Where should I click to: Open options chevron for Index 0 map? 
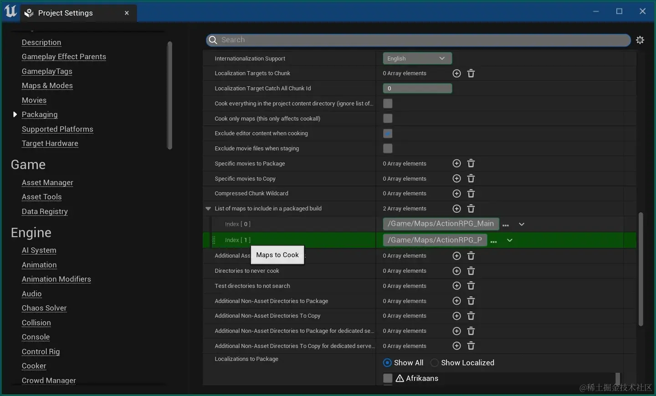click(x=522, y=224)
